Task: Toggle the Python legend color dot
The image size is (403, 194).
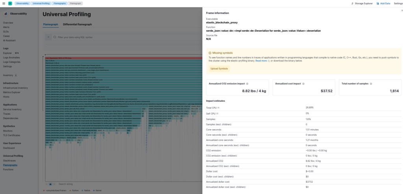Action: click(69, 190)
